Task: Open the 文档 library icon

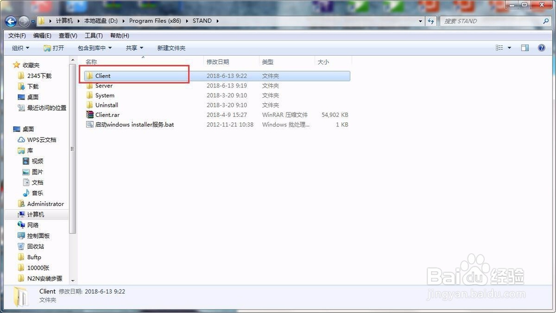Action: click(26, 182)
